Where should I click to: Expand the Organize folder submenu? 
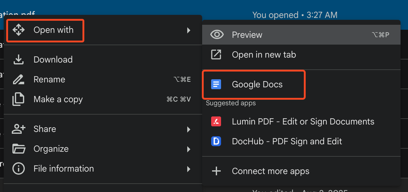click(103, 149)
